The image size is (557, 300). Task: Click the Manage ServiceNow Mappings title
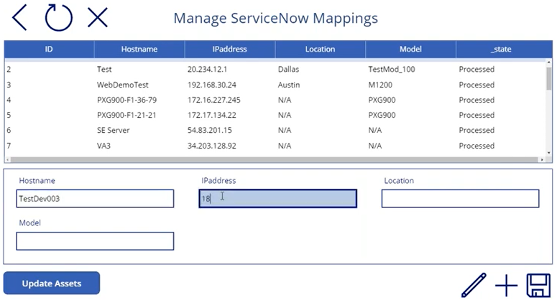coord(276,19)
